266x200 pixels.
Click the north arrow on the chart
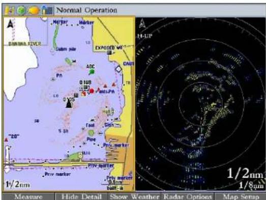(x=10, y=23)
